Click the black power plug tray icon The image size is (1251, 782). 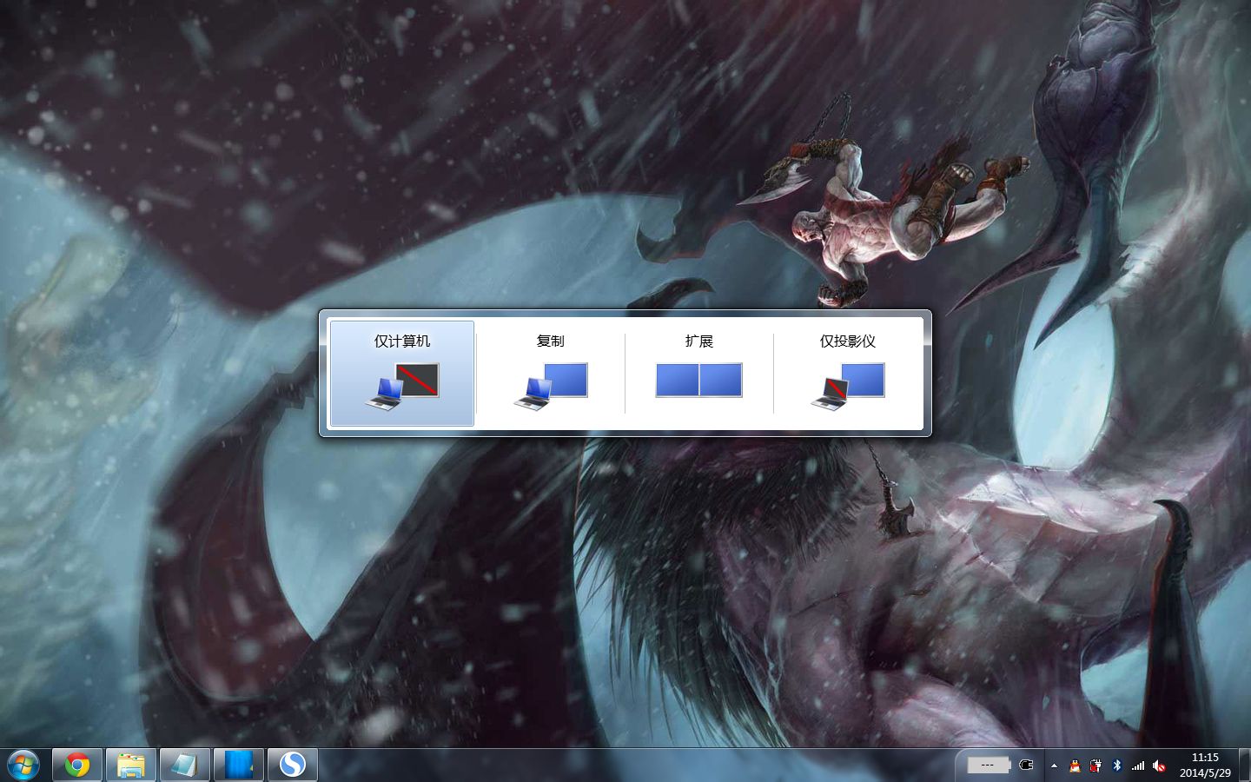(1026, 765)
